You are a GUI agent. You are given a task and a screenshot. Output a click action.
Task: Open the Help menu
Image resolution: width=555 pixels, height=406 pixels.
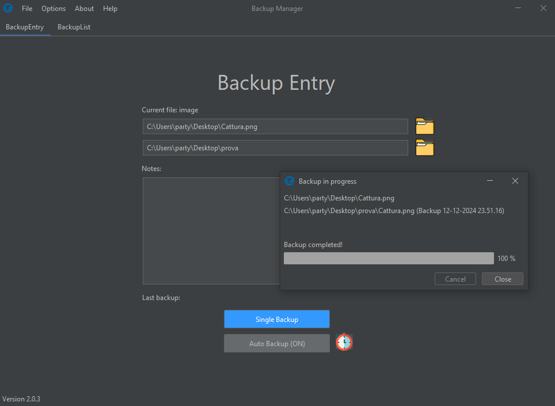point(110,9)
